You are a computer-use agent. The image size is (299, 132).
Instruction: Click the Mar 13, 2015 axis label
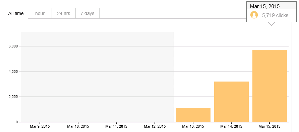pyautogui.click(x=193, y=126)
